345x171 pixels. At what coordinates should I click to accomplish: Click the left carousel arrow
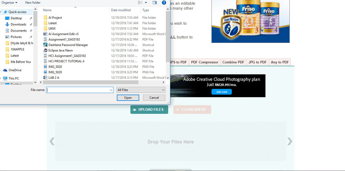[x=52, y=141]
